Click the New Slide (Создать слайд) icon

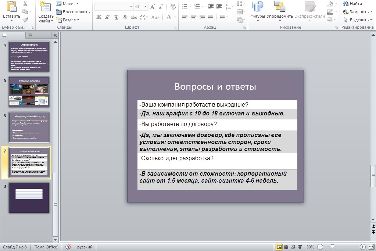point(46,7)
